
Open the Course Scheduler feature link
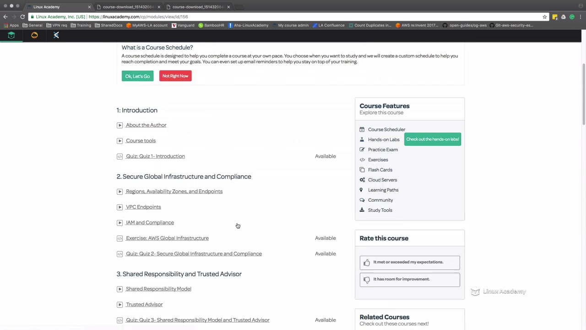coord(386,130)
